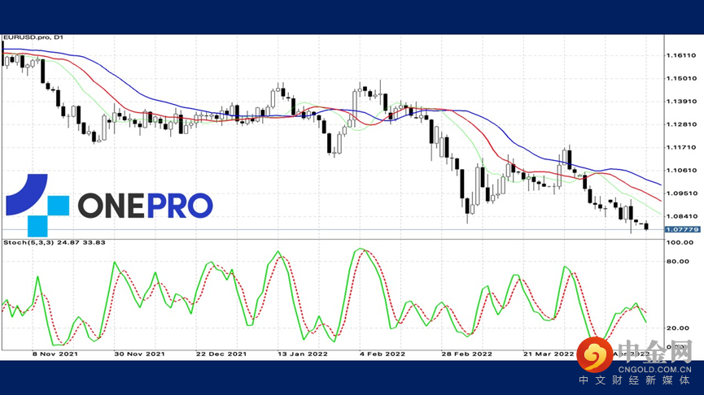The width and height of the screenshot is (704, 395).
Task: Click price level 1.15010 on axis
Action: click(x=681, y=79)
